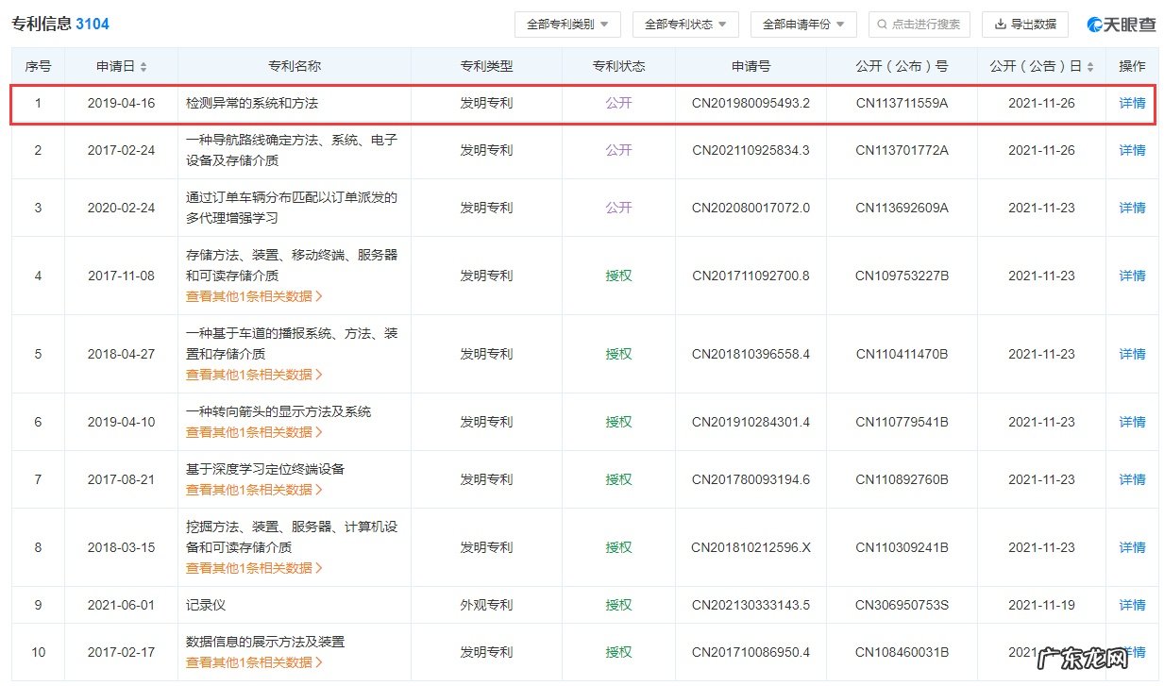Viewport: 1164px width, 686px height.
Task: Click 详情 for 一种转向箭头的显示方法及系统
Action: tap(1131, 422)
